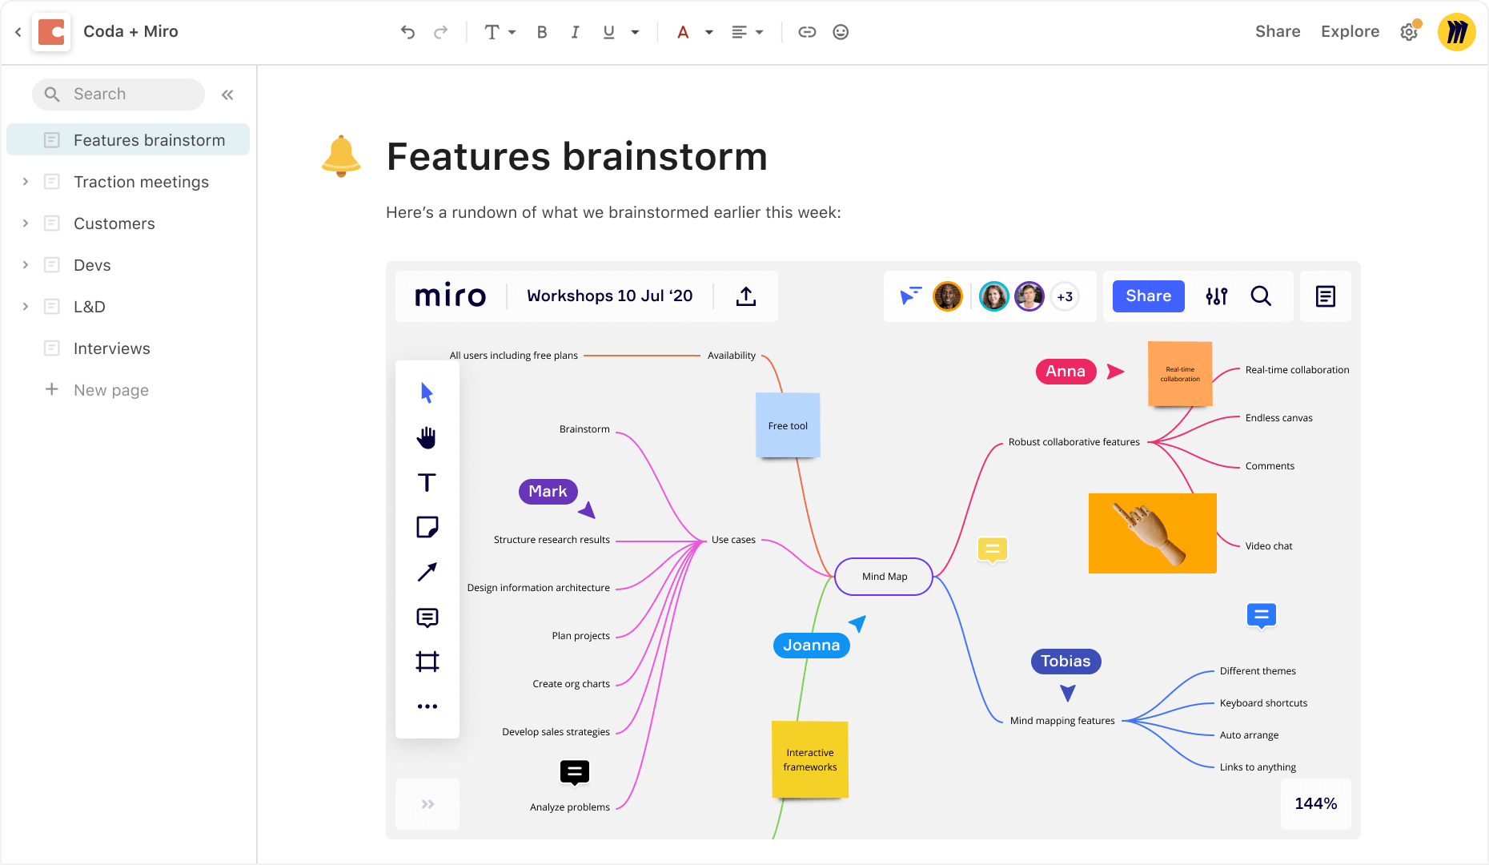Select the wooden hand image

pyautogui.click(x=1153, y=533)
